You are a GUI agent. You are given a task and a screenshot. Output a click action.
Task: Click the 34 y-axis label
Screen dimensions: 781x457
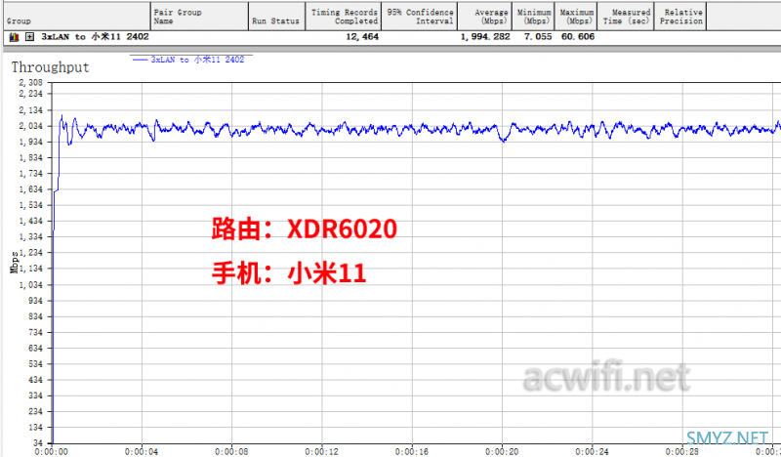click(x=38, y=443)
